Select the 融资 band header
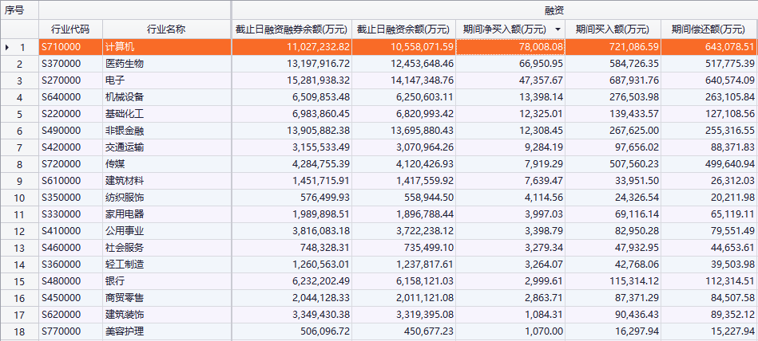 494,10
